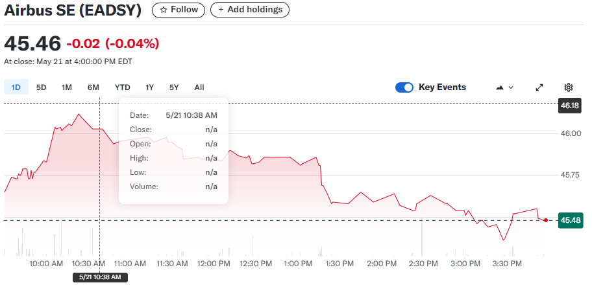This screenshot has height=285, width=592.
Task: Click the Key Events label text
Action: pyautogui.click(x=443, y=87)
